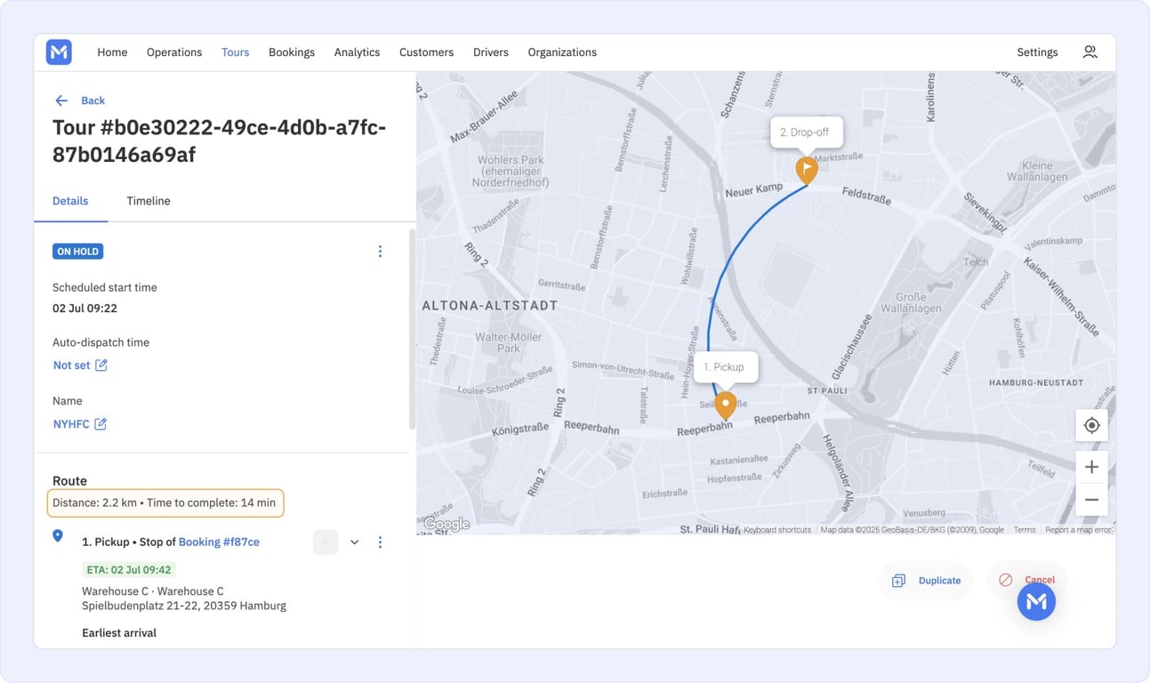Viewport: 1150px width, 683px height.
Task: Open the user profile icon
Action: [x=1090, y=52]
